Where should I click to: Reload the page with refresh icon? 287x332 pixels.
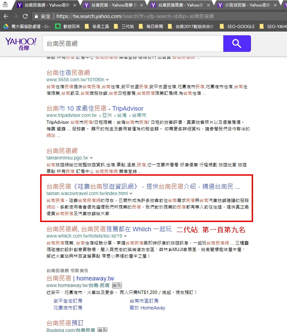(x=25, y=16)
